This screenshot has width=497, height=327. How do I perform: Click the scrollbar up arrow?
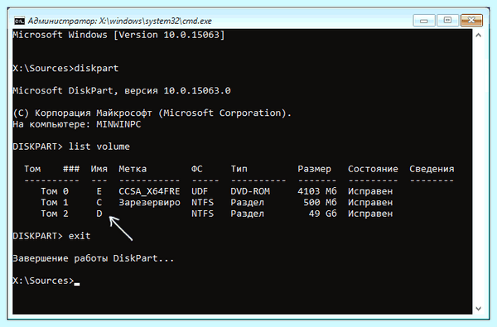point(478,35)
